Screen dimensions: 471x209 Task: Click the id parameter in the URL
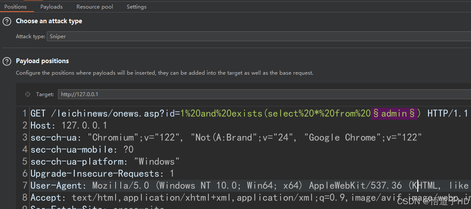[169, 113]
